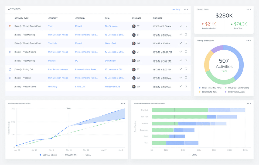Image resolution: width=259 pixels, height=167 pixels.
Task: Expand Sales Leaderboard three-dot menu
Action: (x=249, y=104)
